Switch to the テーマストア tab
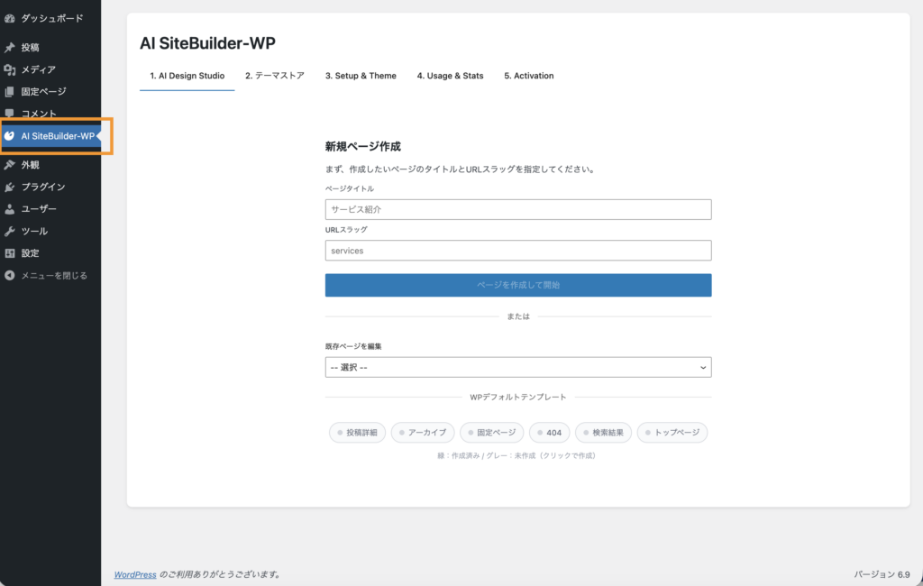Image resolution: width=923 pixels, height=586 pixels. (x=274, y=76)
